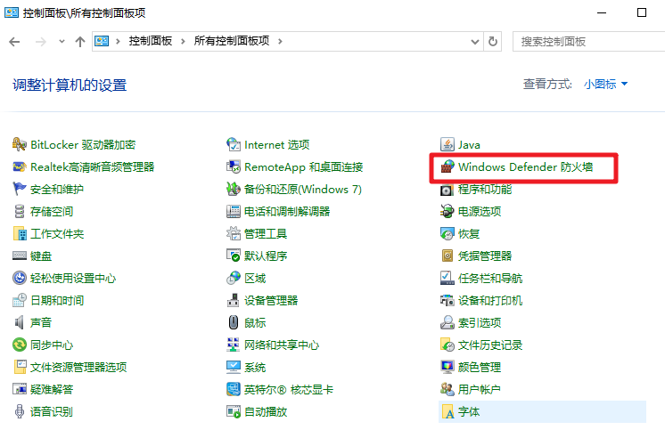Click the 鼠标 mouse icon

pyautogui.click(x=234, y=323)
